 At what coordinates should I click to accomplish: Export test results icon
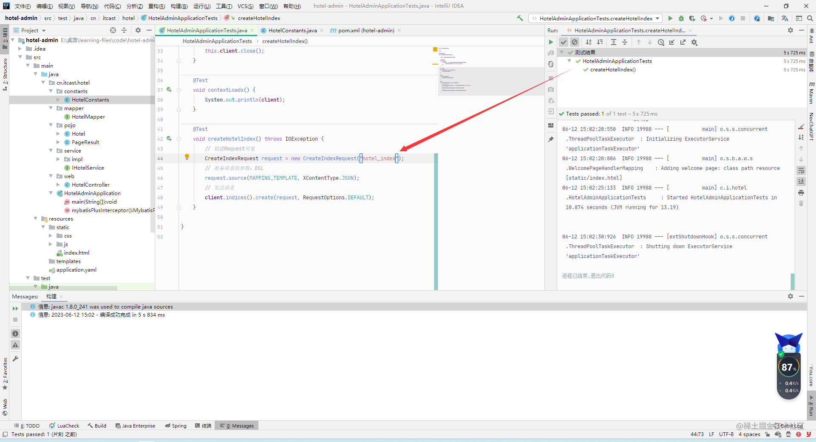683,42
